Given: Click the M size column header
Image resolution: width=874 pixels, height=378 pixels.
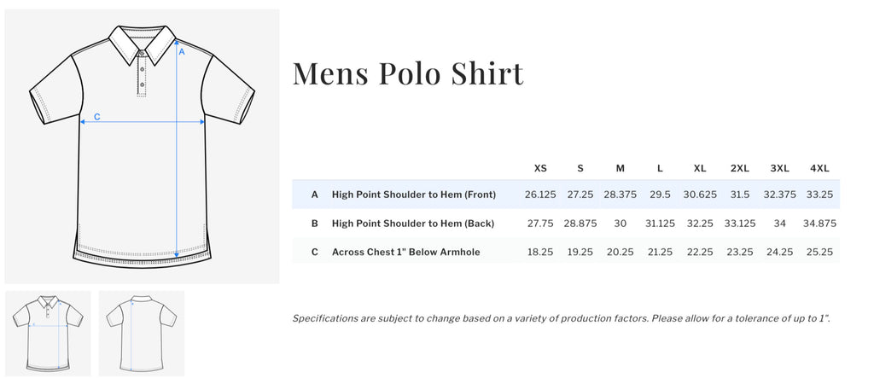Looking at the screenshot, I should coord(620,168).
